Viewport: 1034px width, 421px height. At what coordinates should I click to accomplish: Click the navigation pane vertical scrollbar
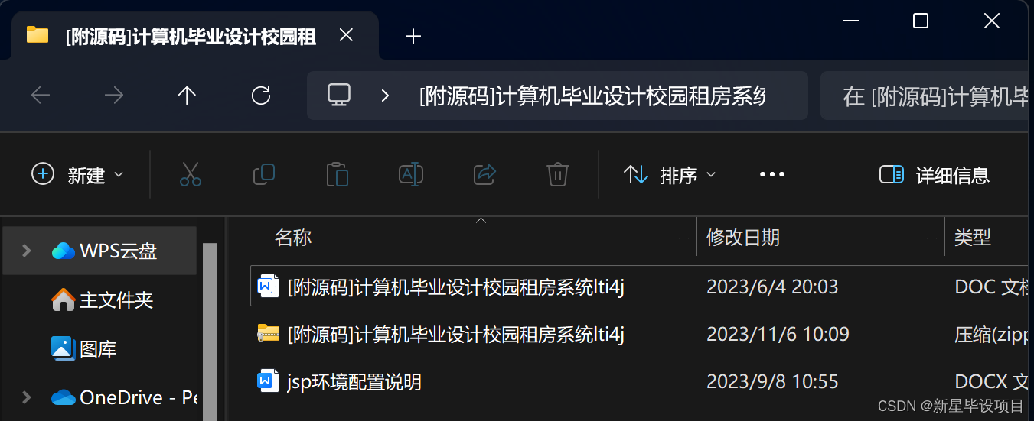click(210, 332)
